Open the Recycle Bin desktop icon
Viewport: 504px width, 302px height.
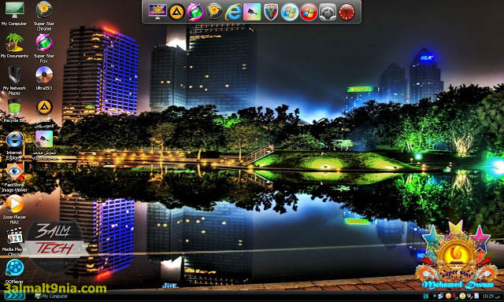14,111
